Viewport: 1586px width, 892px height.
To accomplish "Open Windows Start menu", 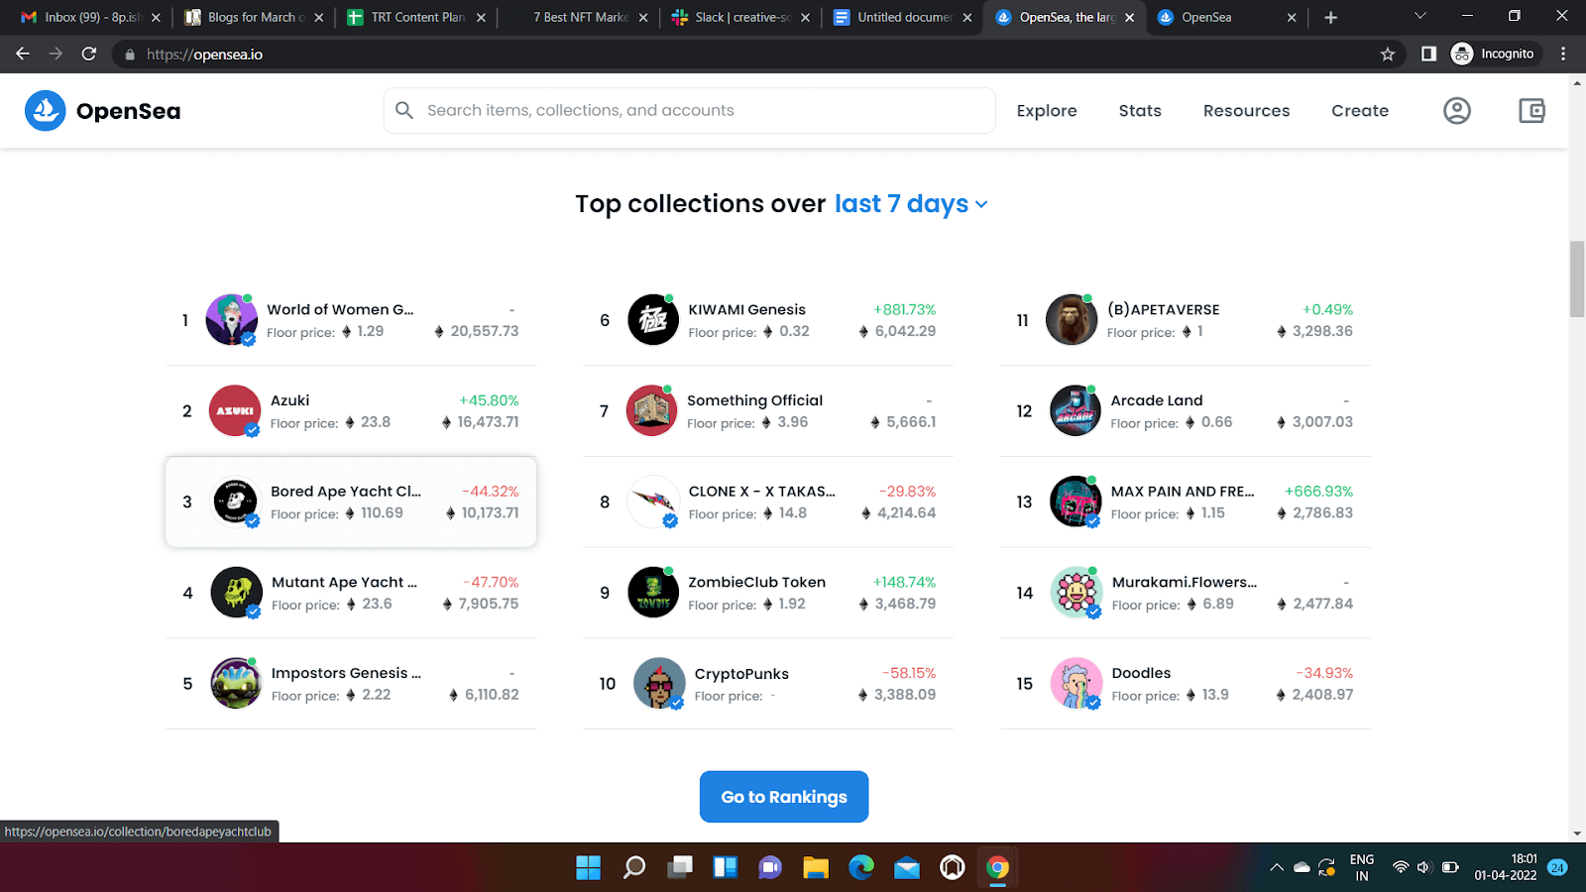I will click(x=589, y=868).
